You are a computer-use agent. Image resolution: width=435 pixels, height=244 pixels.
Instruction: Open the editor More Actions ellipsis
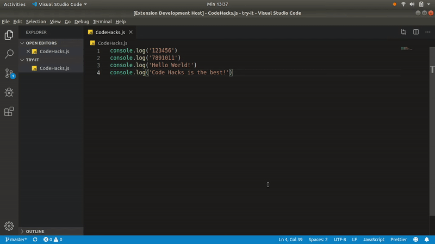click(428, 32)
